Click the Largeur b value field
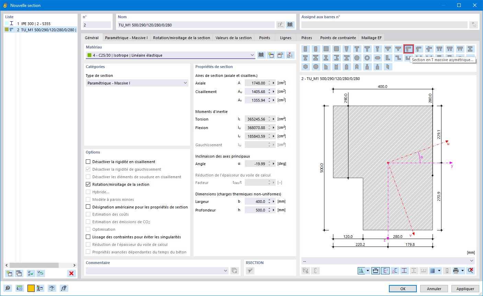The height and width of the screenshot is (296, 483). tap(256, 202)
